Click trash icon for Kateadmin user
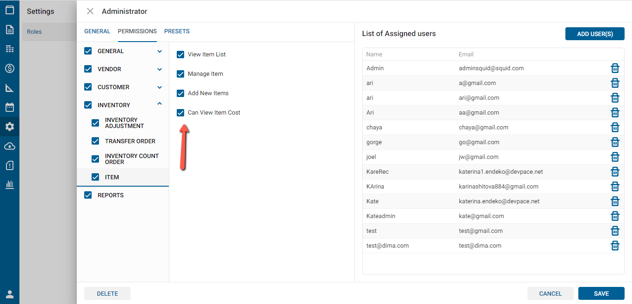Screen dimensions: 632x304 pos(615,216)
